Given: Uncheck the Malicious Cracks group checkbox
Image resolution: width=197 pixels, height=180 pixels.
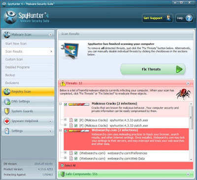Looking at the screenshot, I should pyautogui.click(x=66, y=104).
